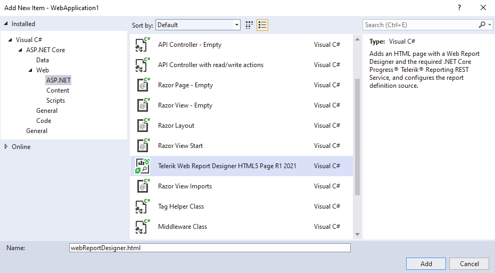Collapse the Installed section
This screenshot has height=273, width=495.
6,23
